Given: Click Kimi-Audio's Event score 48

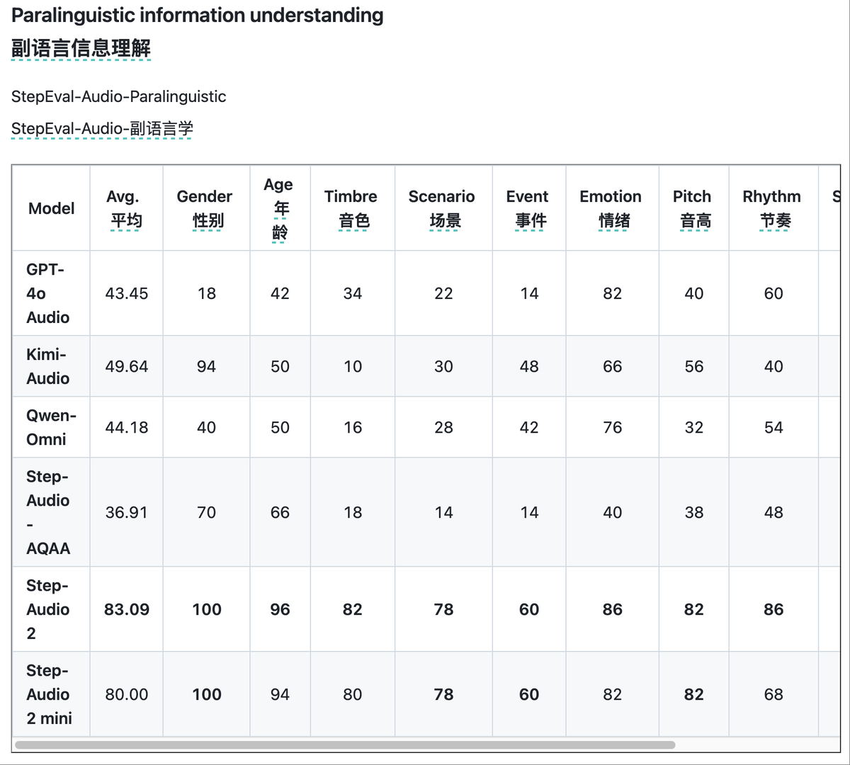Looking at the screenshot, I should [x=529, y=366].
